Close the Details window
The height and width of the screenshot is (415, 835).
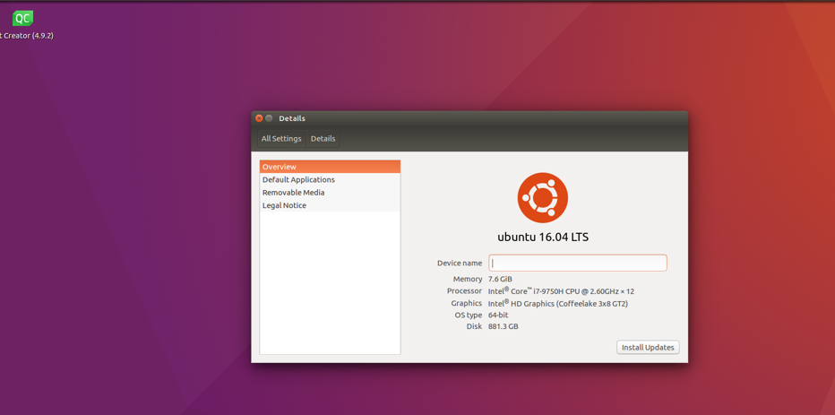coord(259,118)
